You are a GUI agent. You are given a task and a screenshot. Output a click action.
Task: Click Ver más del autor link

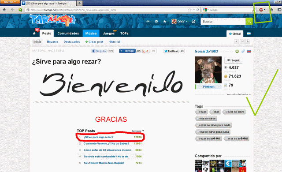[238, 94]
